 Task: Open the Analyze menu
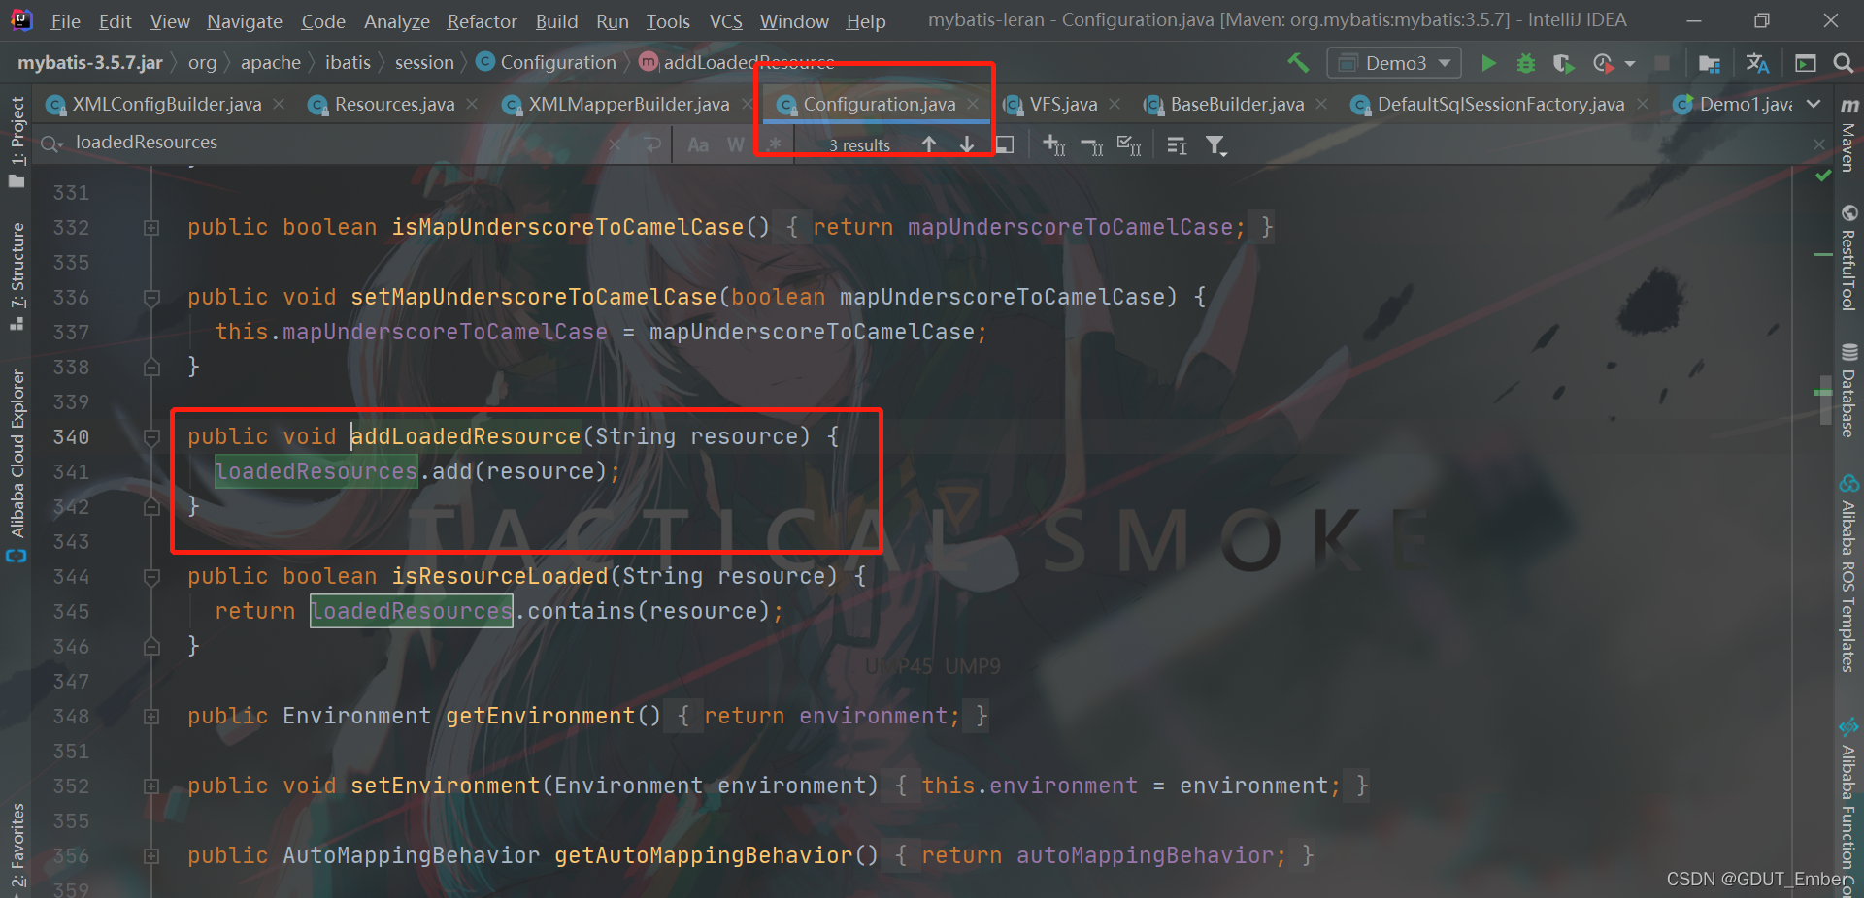(396, 20)
